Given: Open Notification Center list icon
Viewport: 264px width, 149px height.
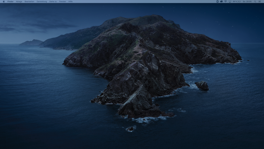Looking at the screenshot, I should pyautogui.click(x=260, y=1).
